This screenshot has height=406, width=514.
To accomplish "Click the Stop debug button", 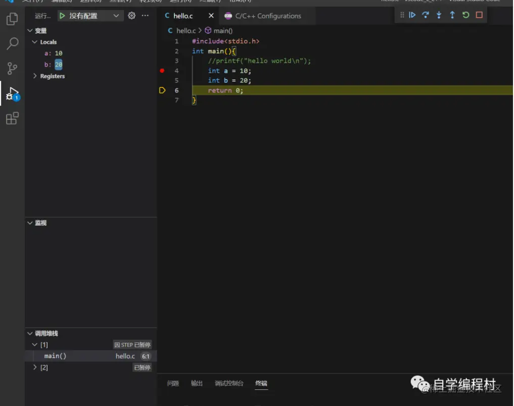I will (x=479, y=15).
